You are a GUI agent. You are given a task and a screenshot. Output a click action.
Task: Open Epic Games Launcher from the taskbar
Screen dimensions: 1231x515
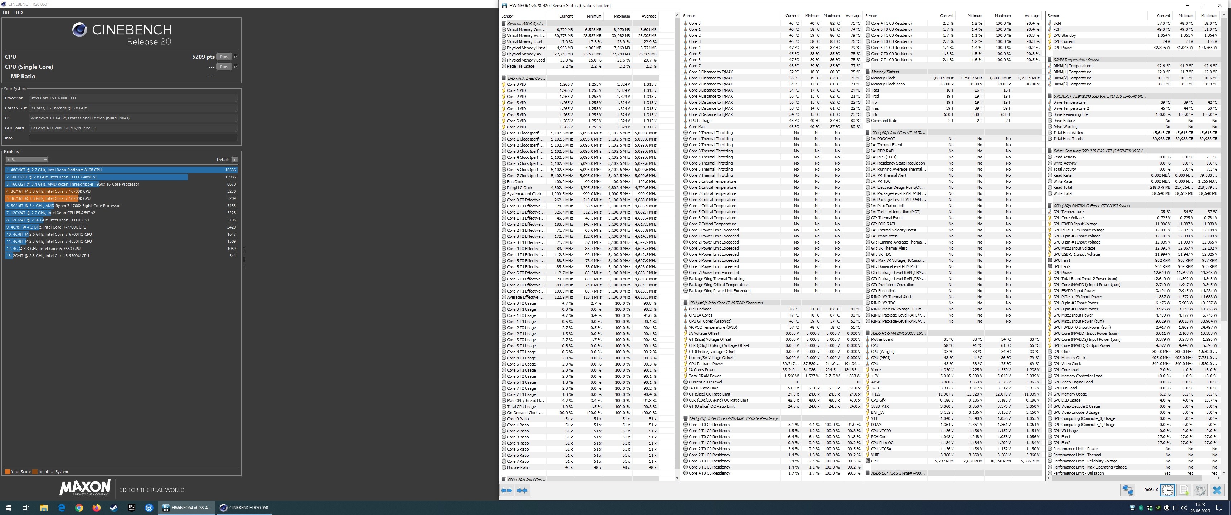[131, 508]
